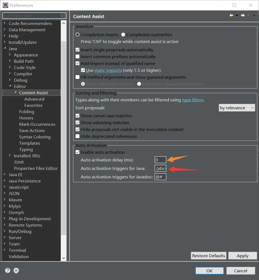Select the Appearance item under Java
Viewport: 259px width, 280px height.
pos(26,55)
